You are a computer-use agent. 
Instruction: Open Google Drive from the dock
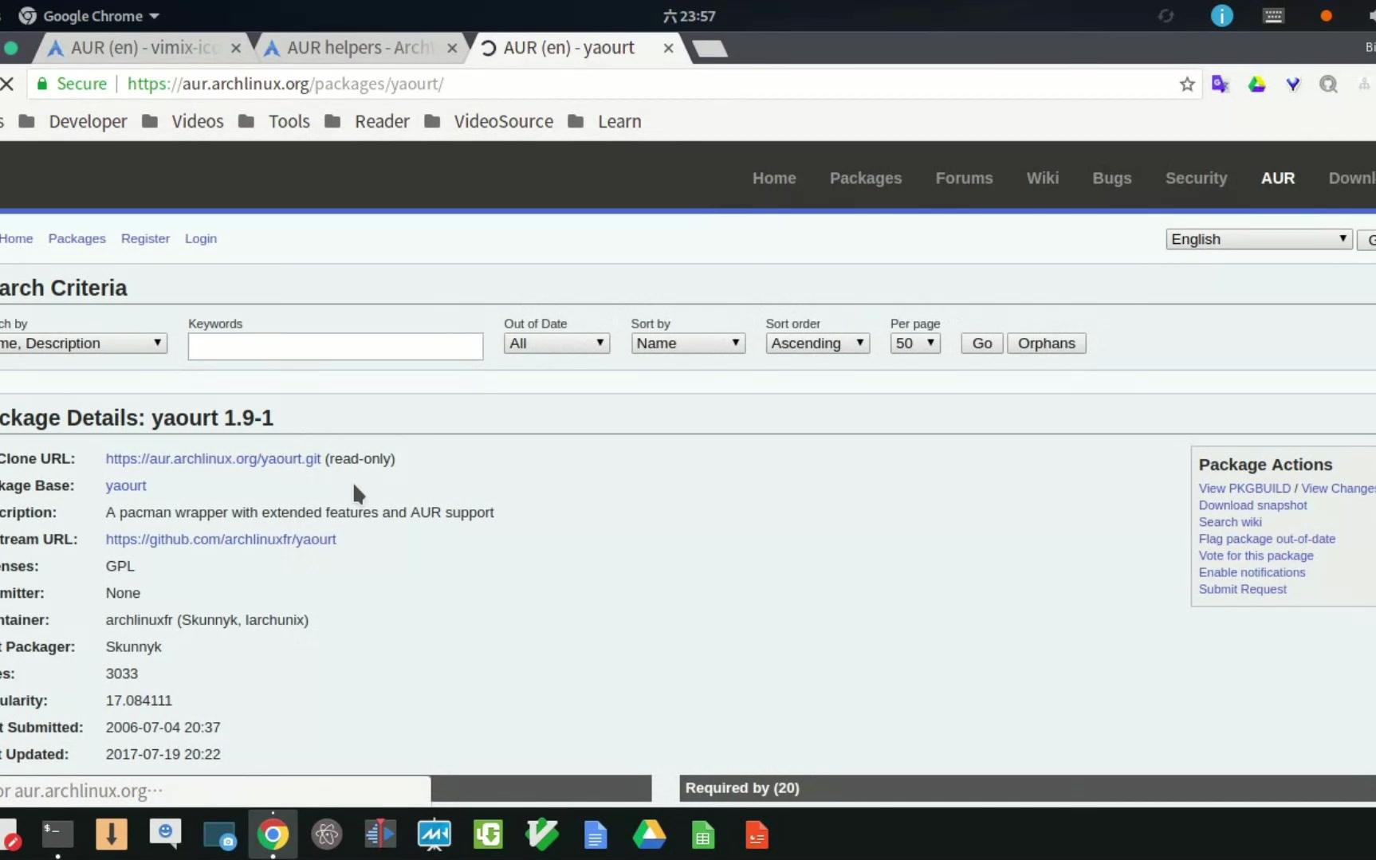(650, 834)
